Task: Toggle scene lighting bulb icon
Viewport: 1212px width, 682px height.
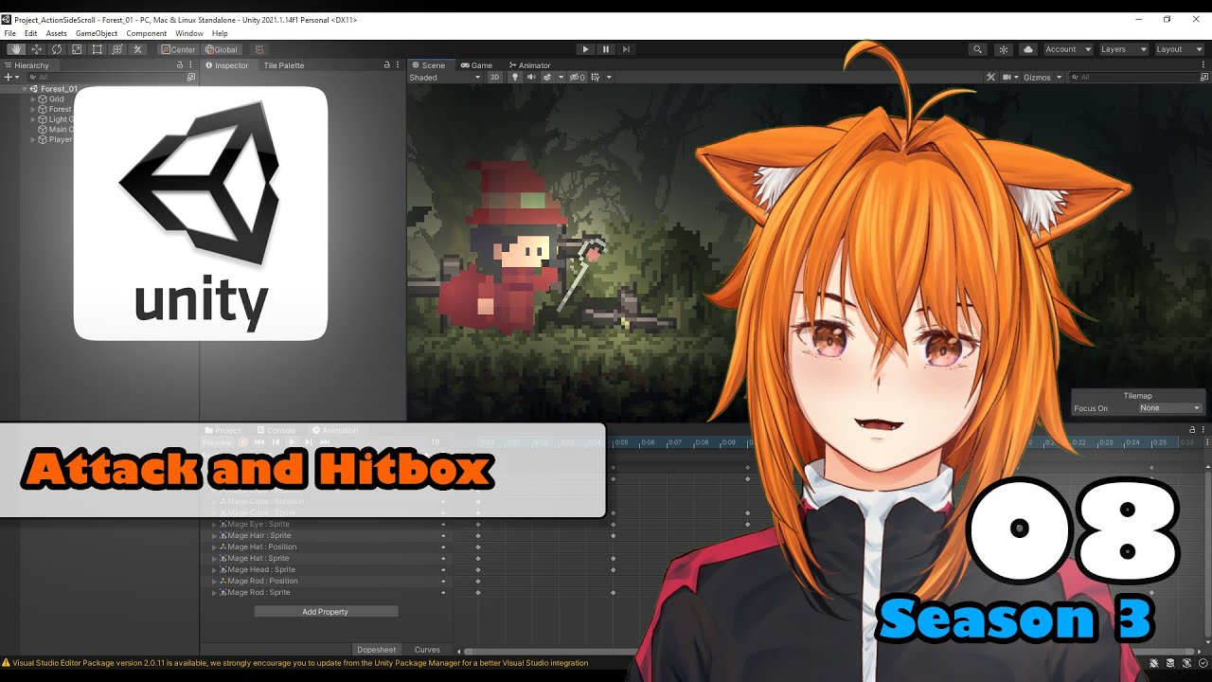Action: (515, 78)
